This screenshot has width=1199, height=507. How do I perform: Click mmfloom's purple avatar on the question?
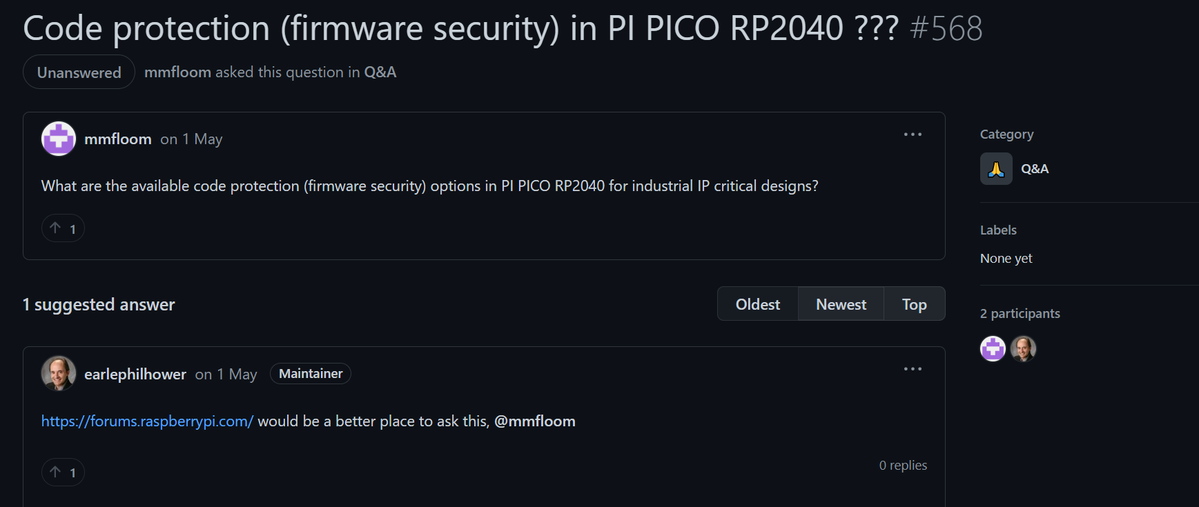(x=59, y=139)
